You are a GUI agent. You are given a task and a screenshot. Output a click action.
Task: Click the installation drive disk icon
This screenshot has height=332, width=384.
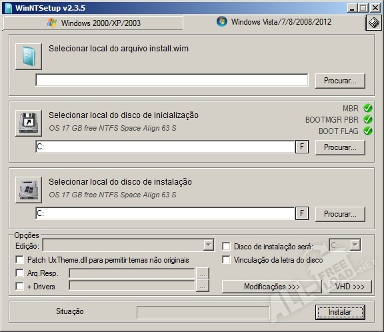tap(29, 190)
